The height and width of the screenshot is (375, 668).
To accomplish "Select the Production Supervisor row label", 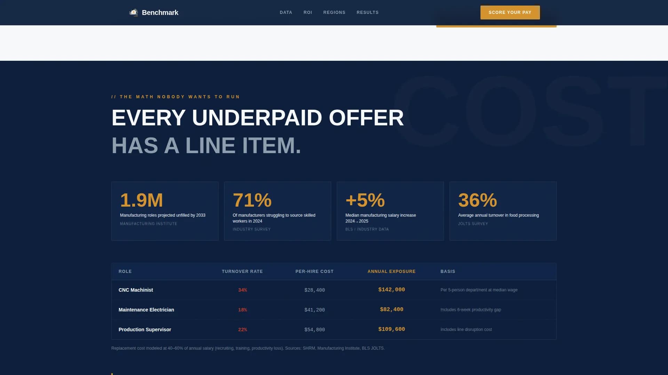I will [145, 330].
